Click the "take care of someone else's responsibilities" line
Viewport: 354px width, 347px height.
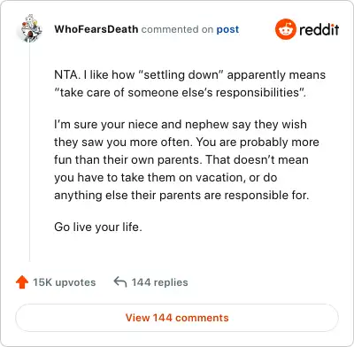point(180,92)
